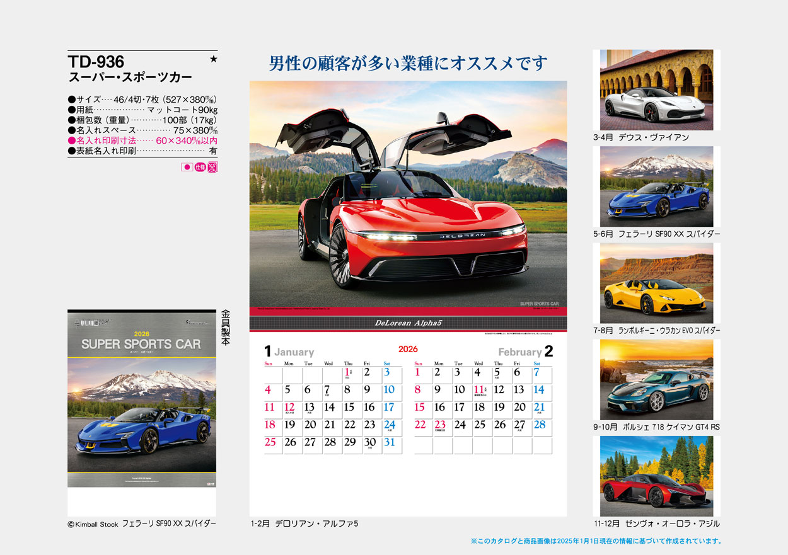This screenshot has width=788, height=555.
Task: Click the red 2026 year label
Action: pos(408,349)
